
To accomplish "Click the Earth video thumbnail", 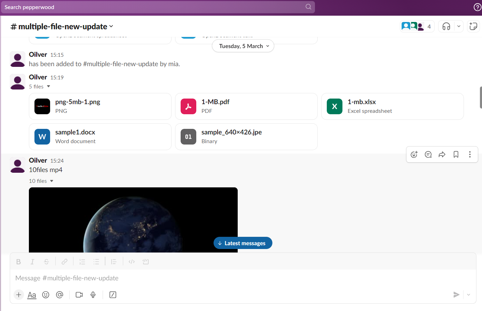I will [x=133, y=219].
